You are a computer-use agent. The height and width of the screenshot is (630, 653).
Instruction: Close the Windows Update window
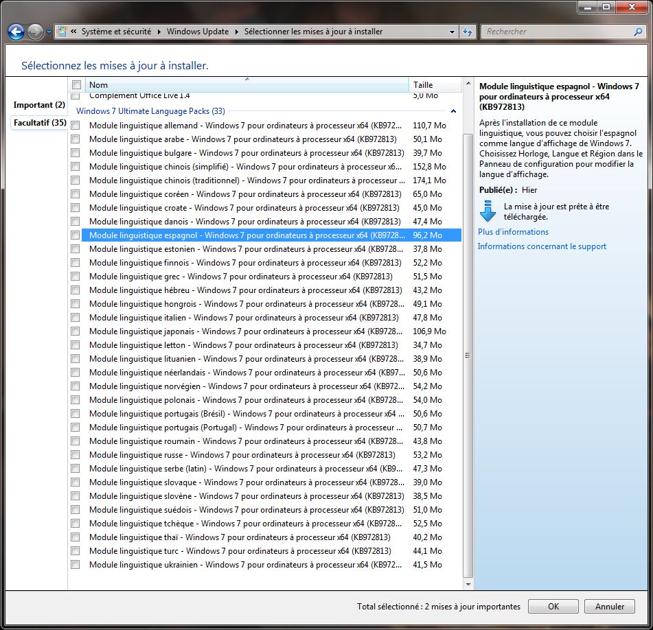pos(631,7)
